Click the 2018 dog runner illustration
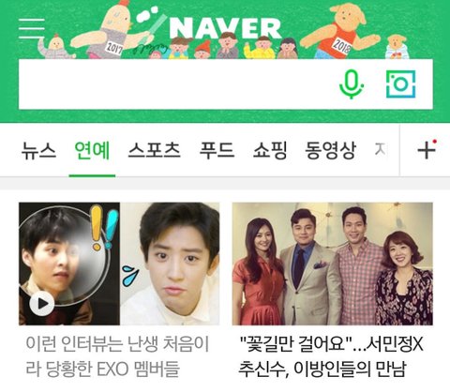 pyautogui.click(x=340, y=31)
